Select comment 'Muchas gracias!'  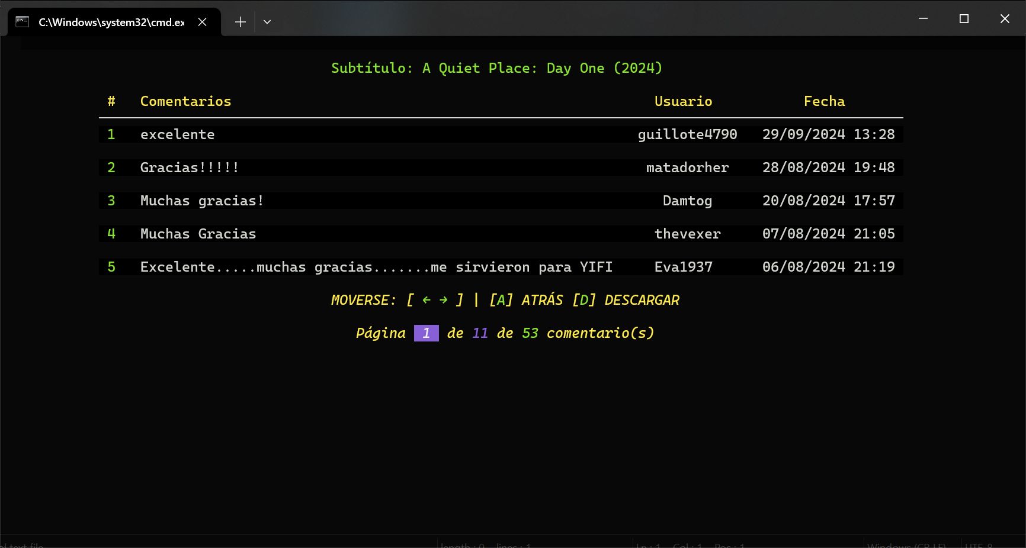point(202,201)
